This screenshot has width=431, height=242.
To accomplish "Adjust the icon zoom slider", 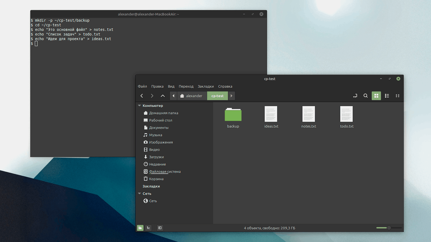I will tap(389, 228).
